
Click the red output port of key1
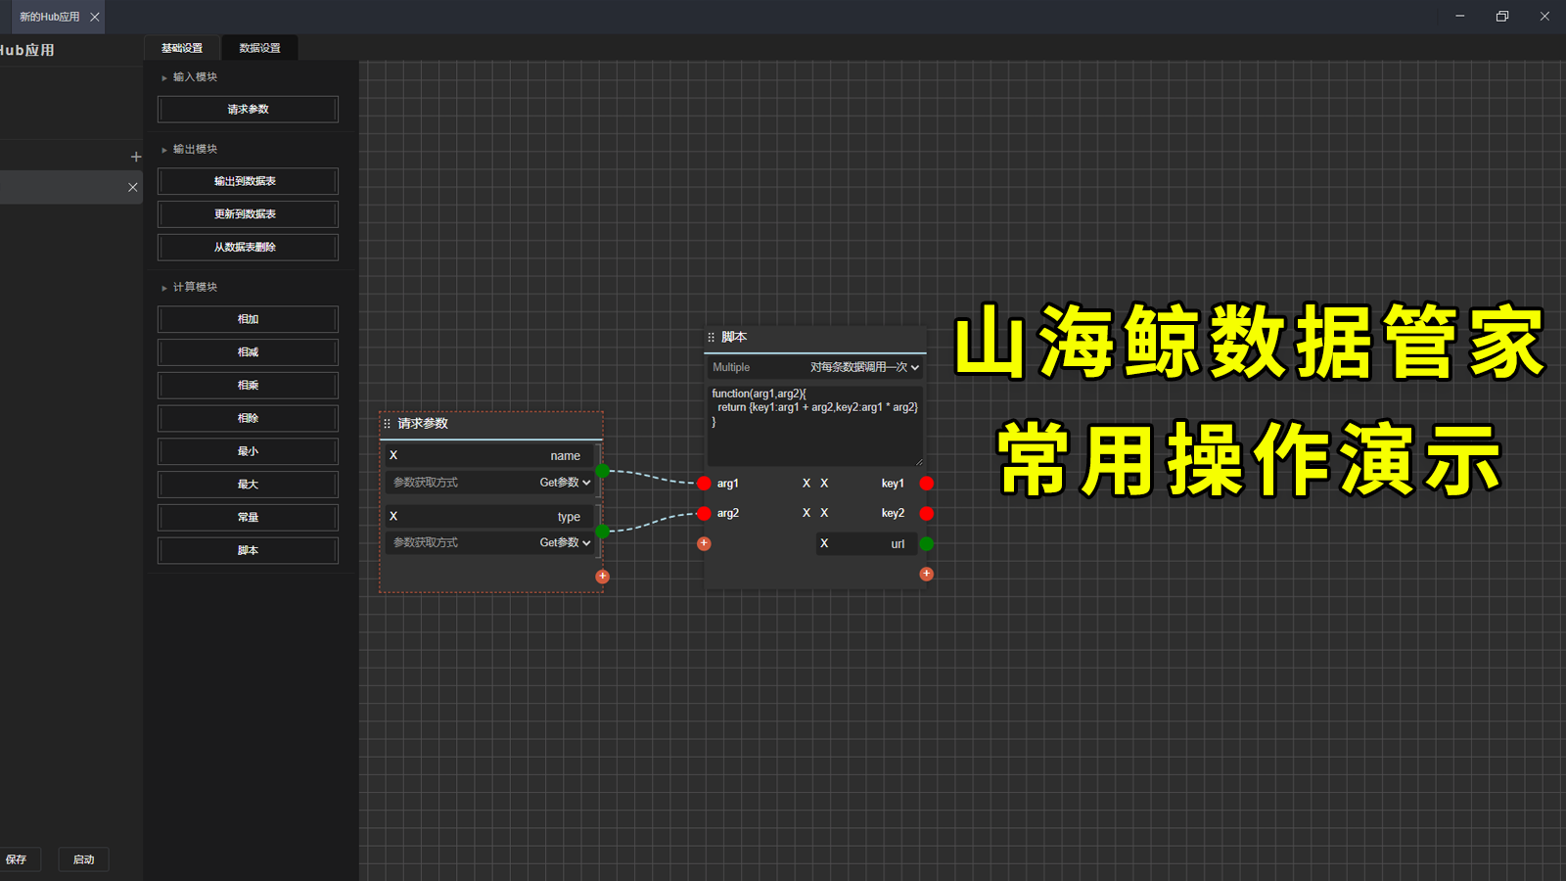(x=927, y=484)
